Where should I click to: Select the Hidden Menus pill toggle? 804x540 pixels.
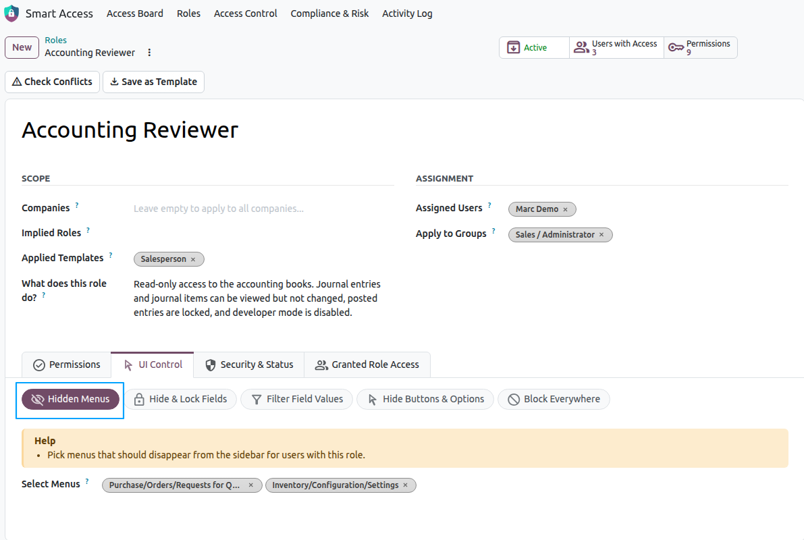pos(70,399)
